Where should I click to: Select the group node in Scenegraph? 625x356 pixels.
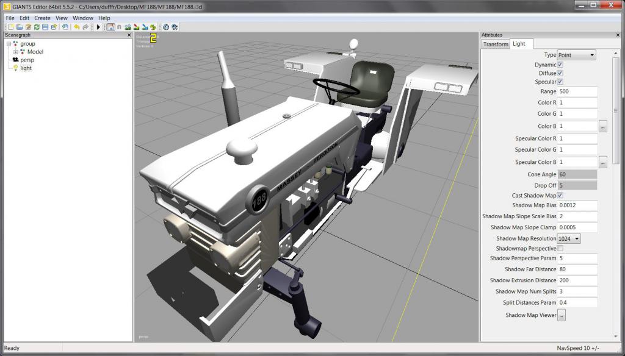click(x=27, y=44)
